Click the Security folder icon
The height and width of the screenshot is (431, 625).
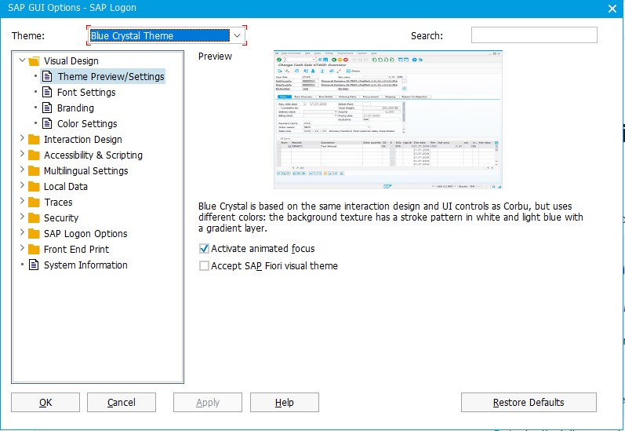tap(34, 218)
